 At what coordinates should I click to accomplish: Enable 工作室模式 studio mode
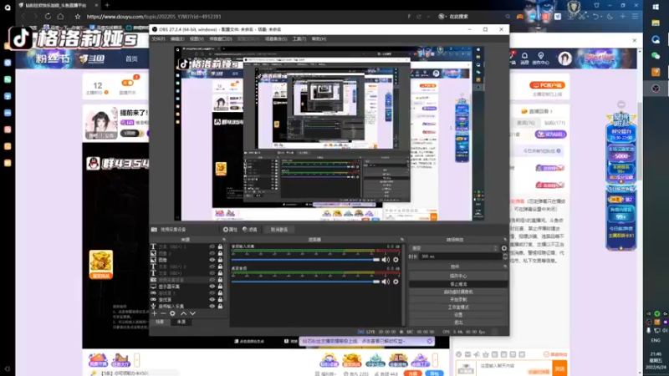[458, 307]
